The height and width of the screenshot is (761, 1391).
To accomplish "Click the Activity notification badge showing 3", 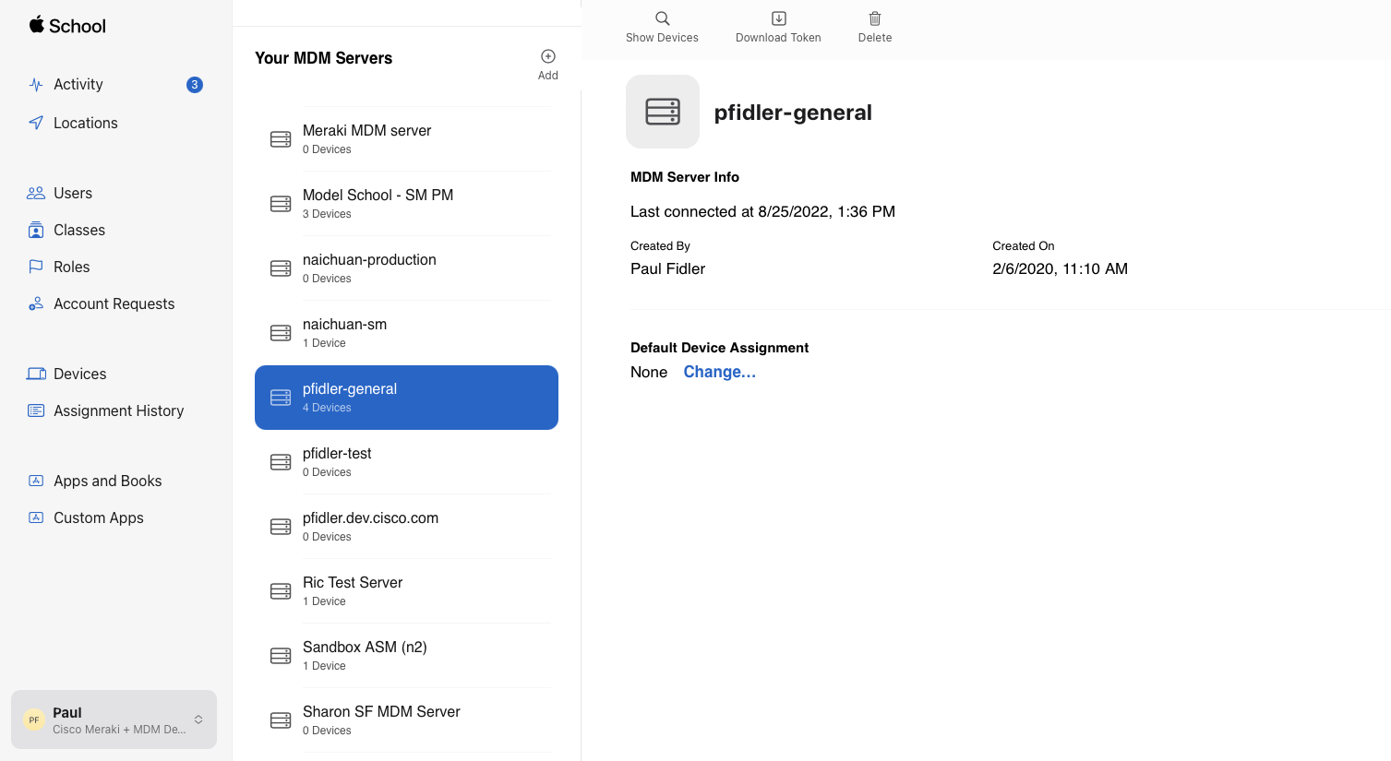I will pos(194,84).
